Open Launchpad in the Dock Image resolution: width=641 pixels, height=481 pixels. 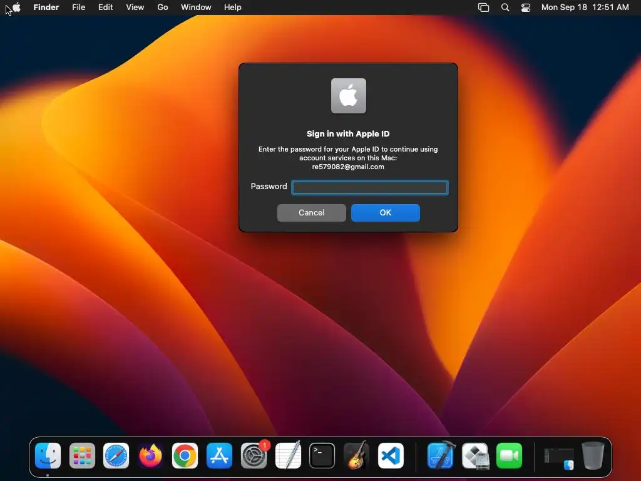pyautogui.click(x=82, y=455)
